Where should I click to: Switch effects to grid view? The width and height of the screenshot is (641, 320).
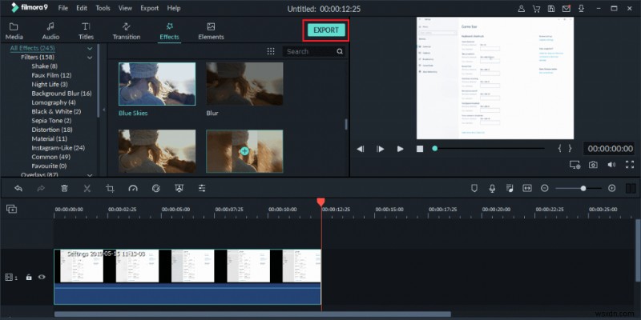[x=271, y=51]
